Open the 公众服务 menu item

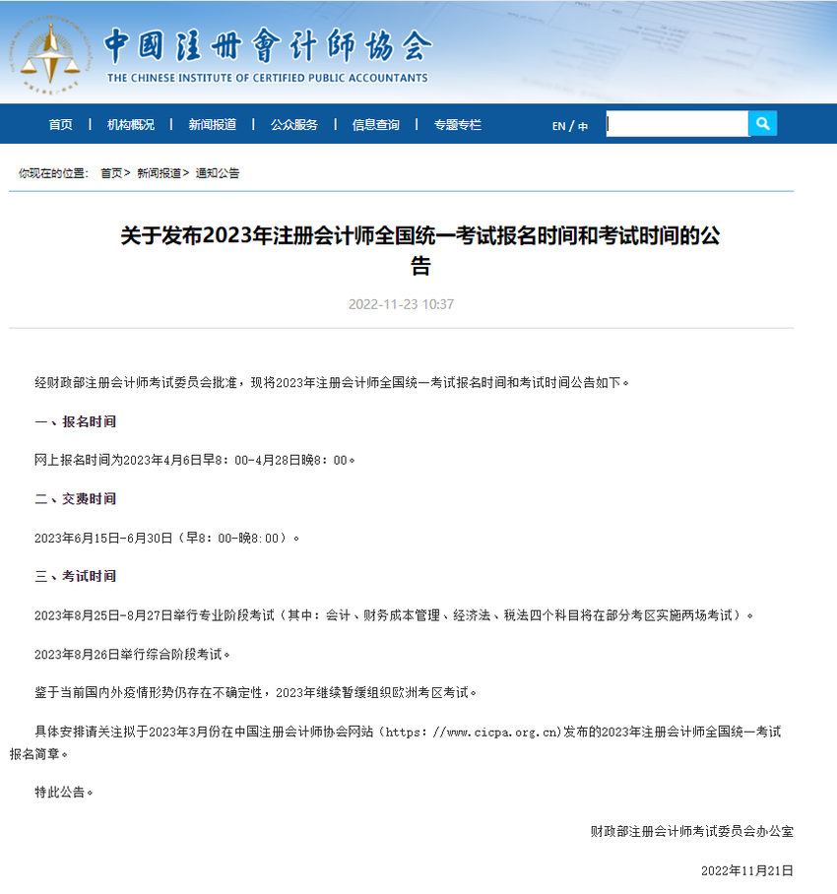pos(293,125)
